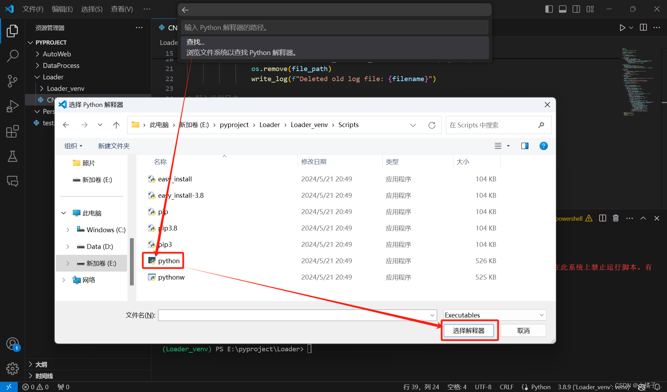The image size is (667, 392).
Task: Open the menu bar overflow ellipsis
Action: coord(147,9)
